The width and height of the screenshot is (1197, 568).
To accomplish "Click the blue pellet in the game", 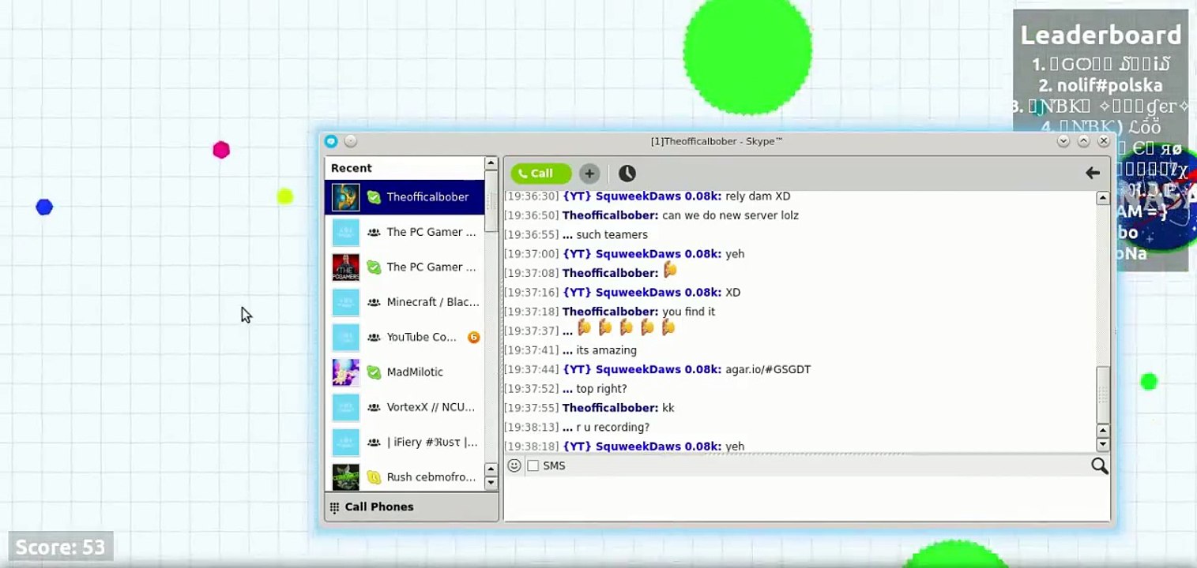I will pyautogui.click(x=44, y=207).
